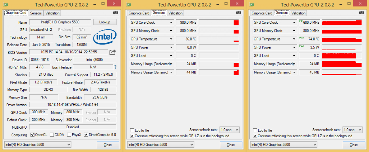
Task: Expand Memory Usage (Dynamic) dropdown in right window
Action: (x=294, y=73)
